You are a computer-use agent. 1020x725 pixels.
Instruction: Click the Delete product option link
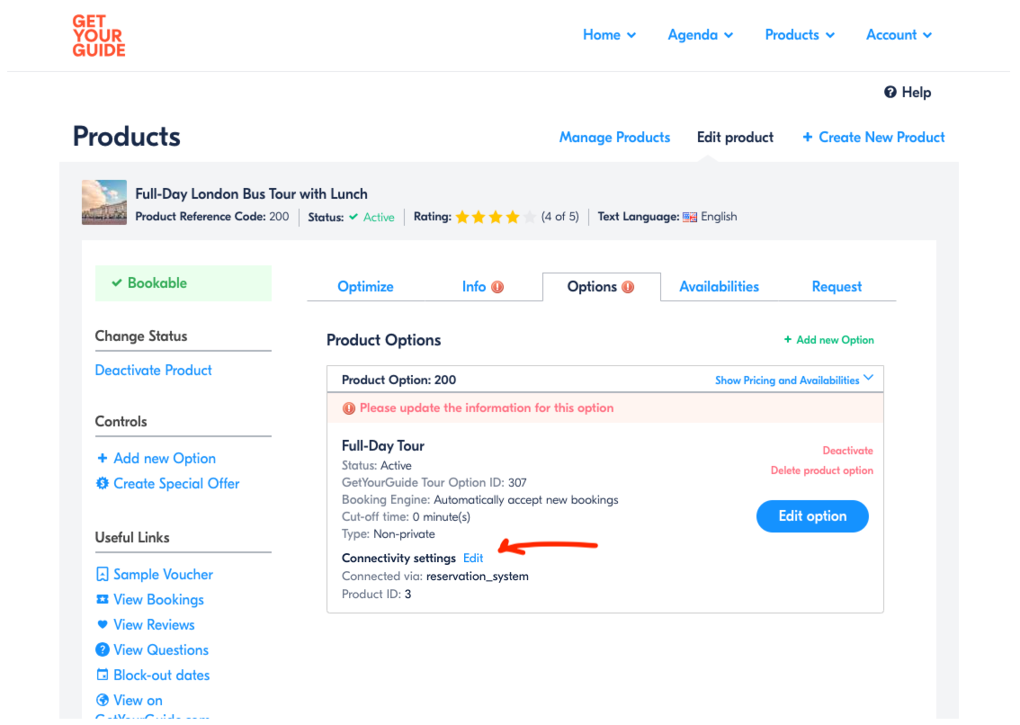(x=821, y=470)
